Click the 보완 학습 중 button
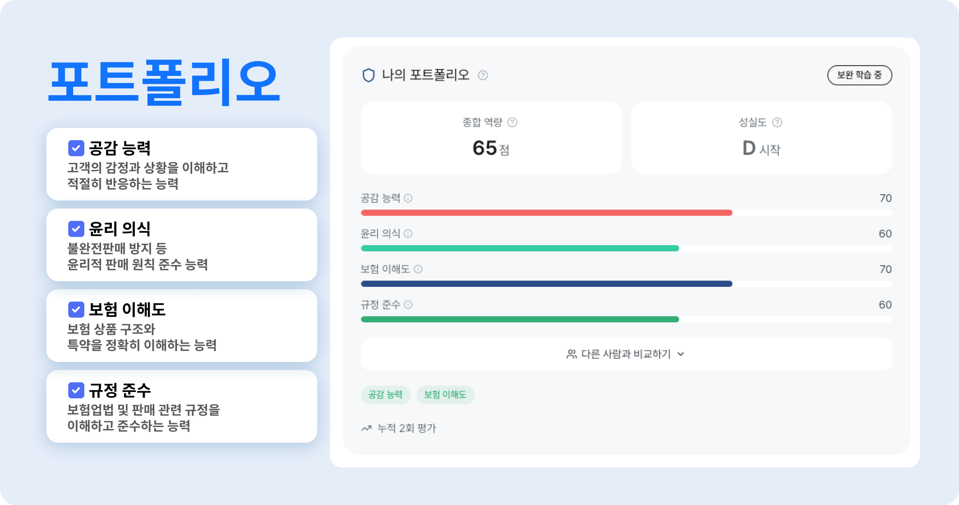 point(860,75)
